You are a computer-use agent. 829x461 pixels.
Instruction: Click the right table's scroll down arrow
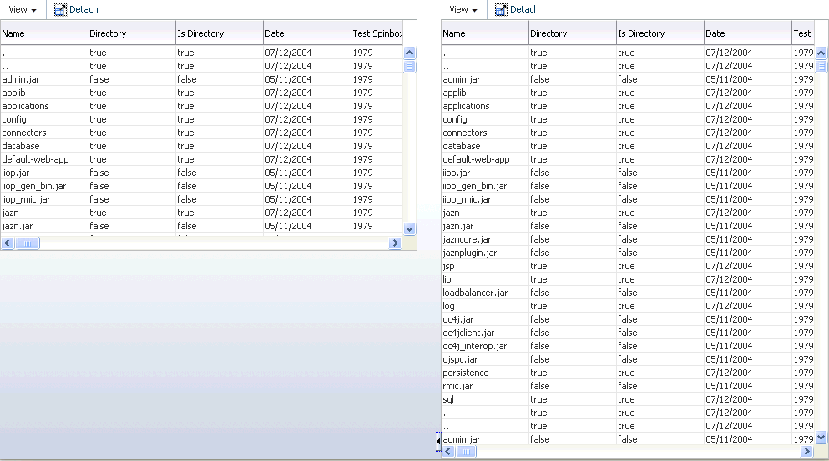(820, 437)
